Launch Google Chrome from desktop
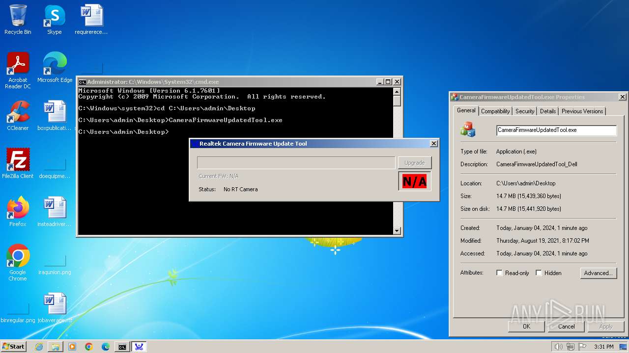The height and width of the screenshot is (353, 629). [18, 262]
